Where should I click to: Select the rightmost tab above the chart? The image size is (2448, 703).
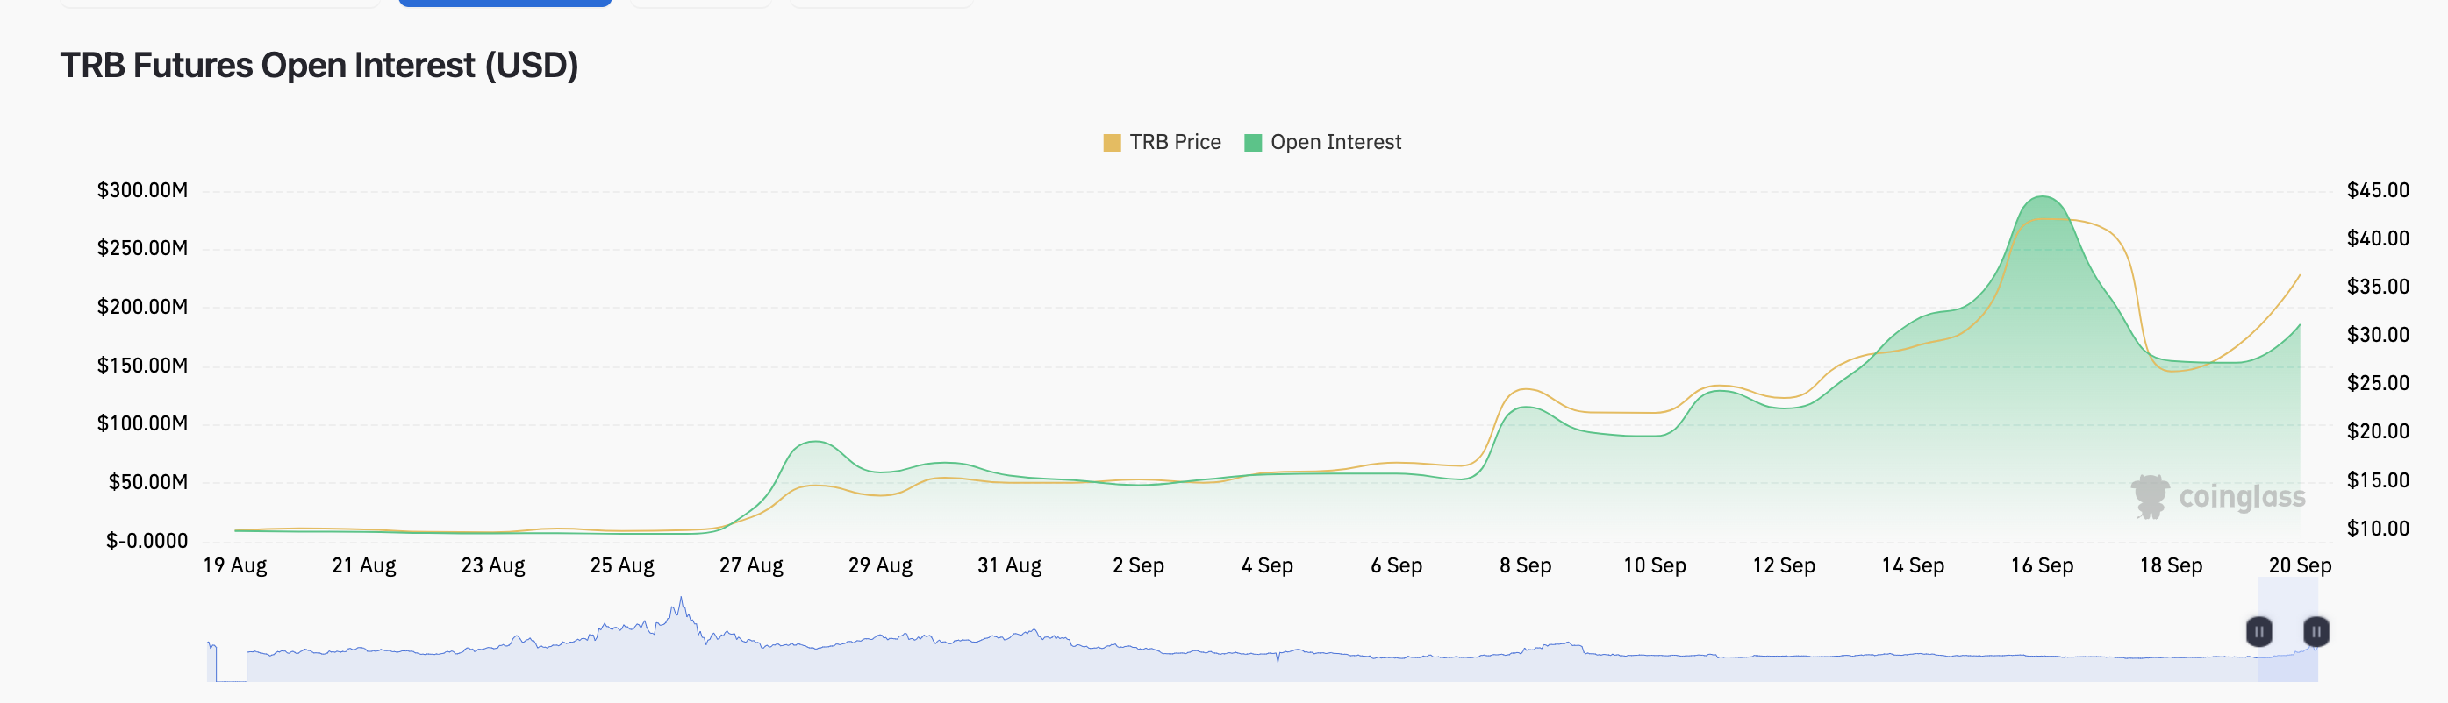(879, 3)
